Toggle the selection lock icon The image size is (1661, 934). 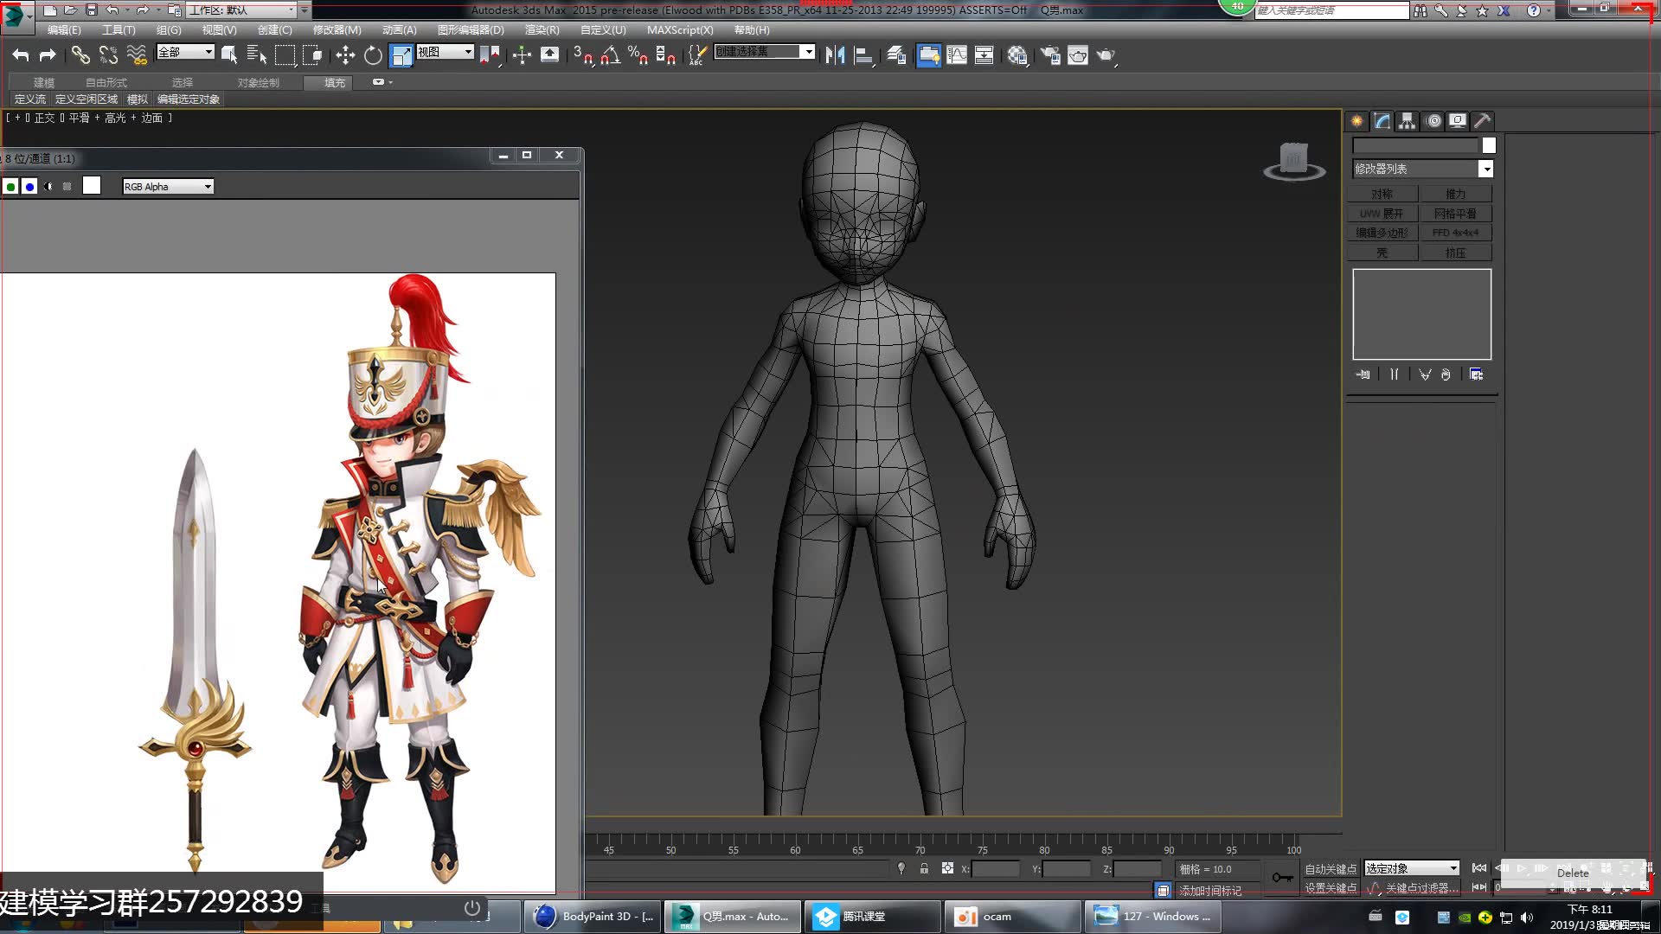pyautogui.click(x=924, y=868)
